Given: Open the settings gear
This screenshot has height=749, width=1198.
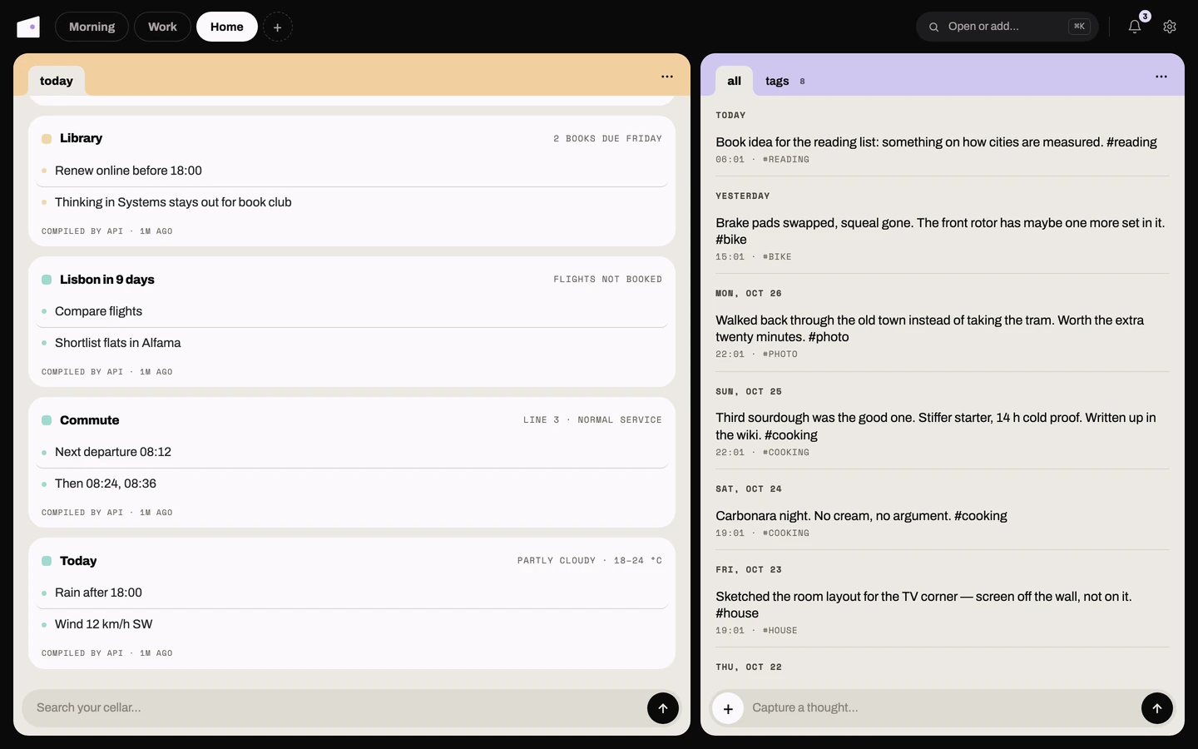Looking at the screenshot, I should point(1170,27).
